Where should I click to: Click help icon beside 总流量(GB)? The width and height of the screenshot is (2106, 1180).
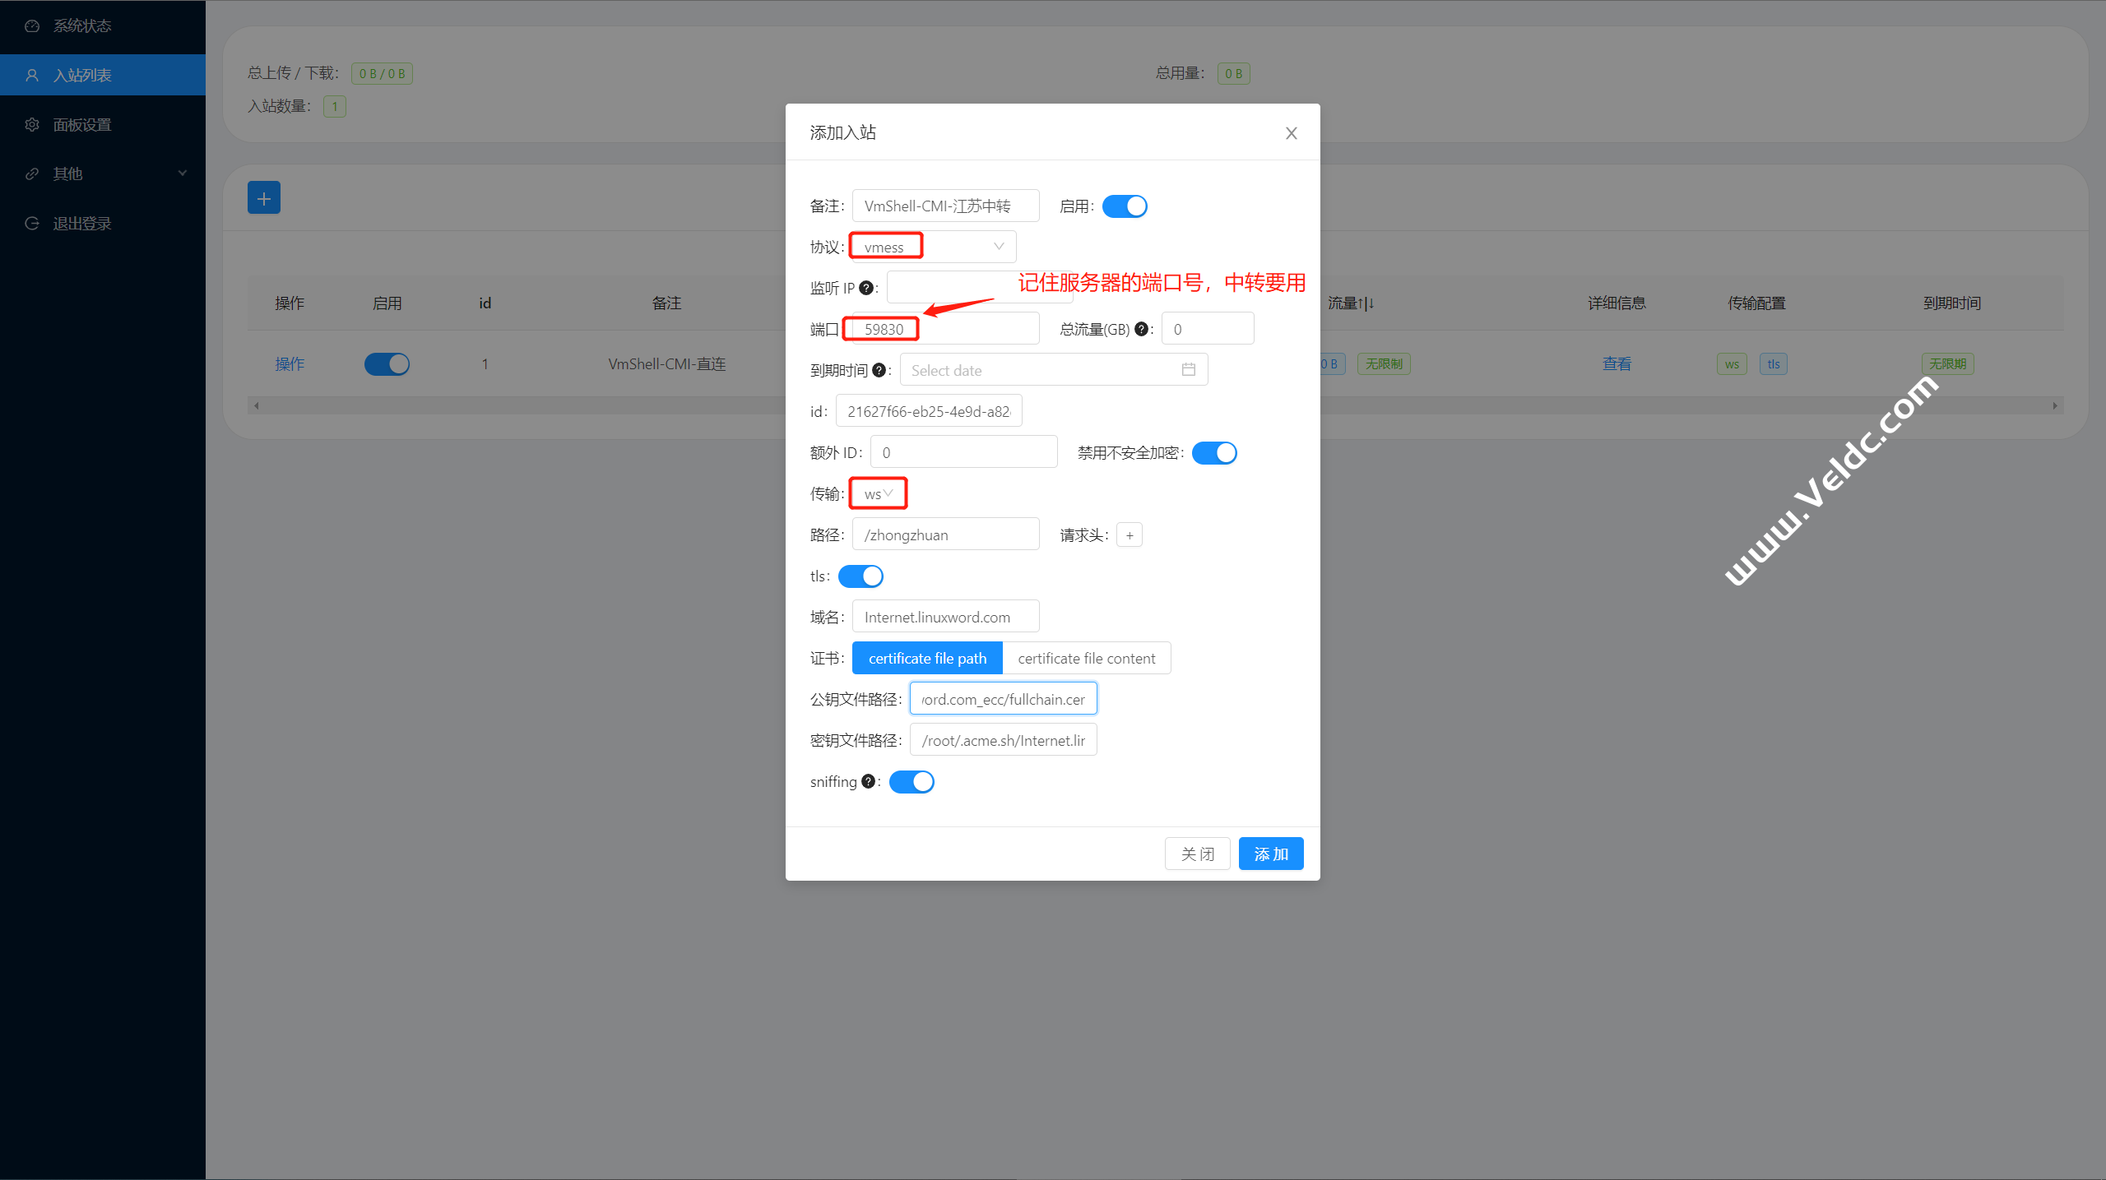(x=1141, y=329)
